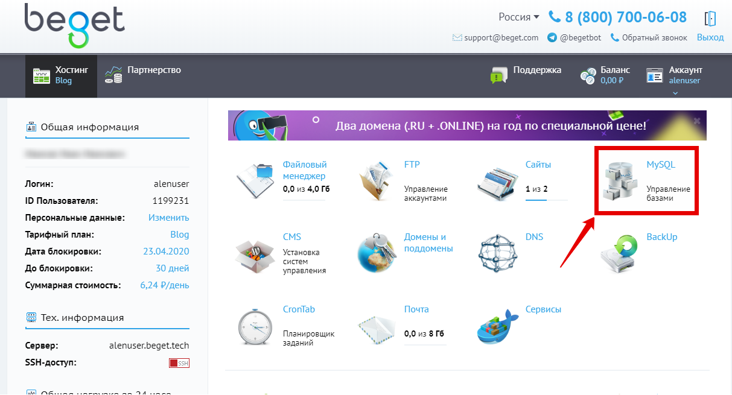
Task: Click the Файловый менеджер link
Action: pos(305,170)
